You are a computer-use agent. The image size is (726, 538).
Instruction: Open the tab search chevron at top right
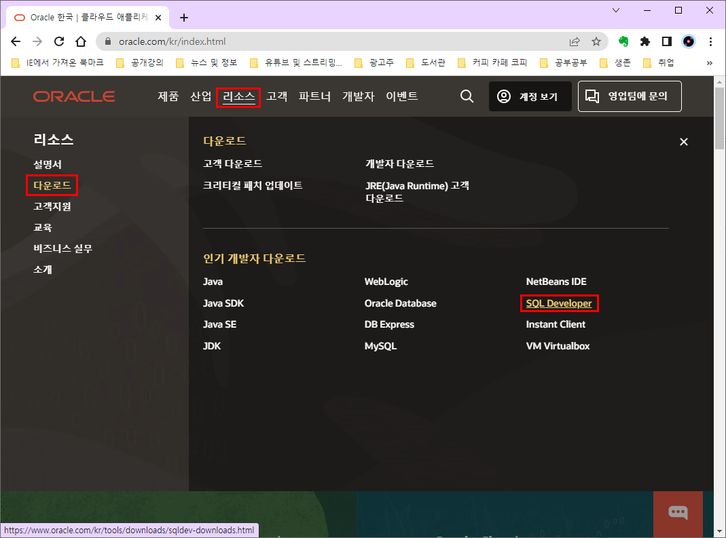pyautogui.click(x=615, y=10)
